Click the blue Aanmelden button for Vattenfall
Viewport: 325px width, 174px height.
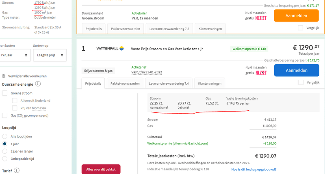tap(297, 70)
